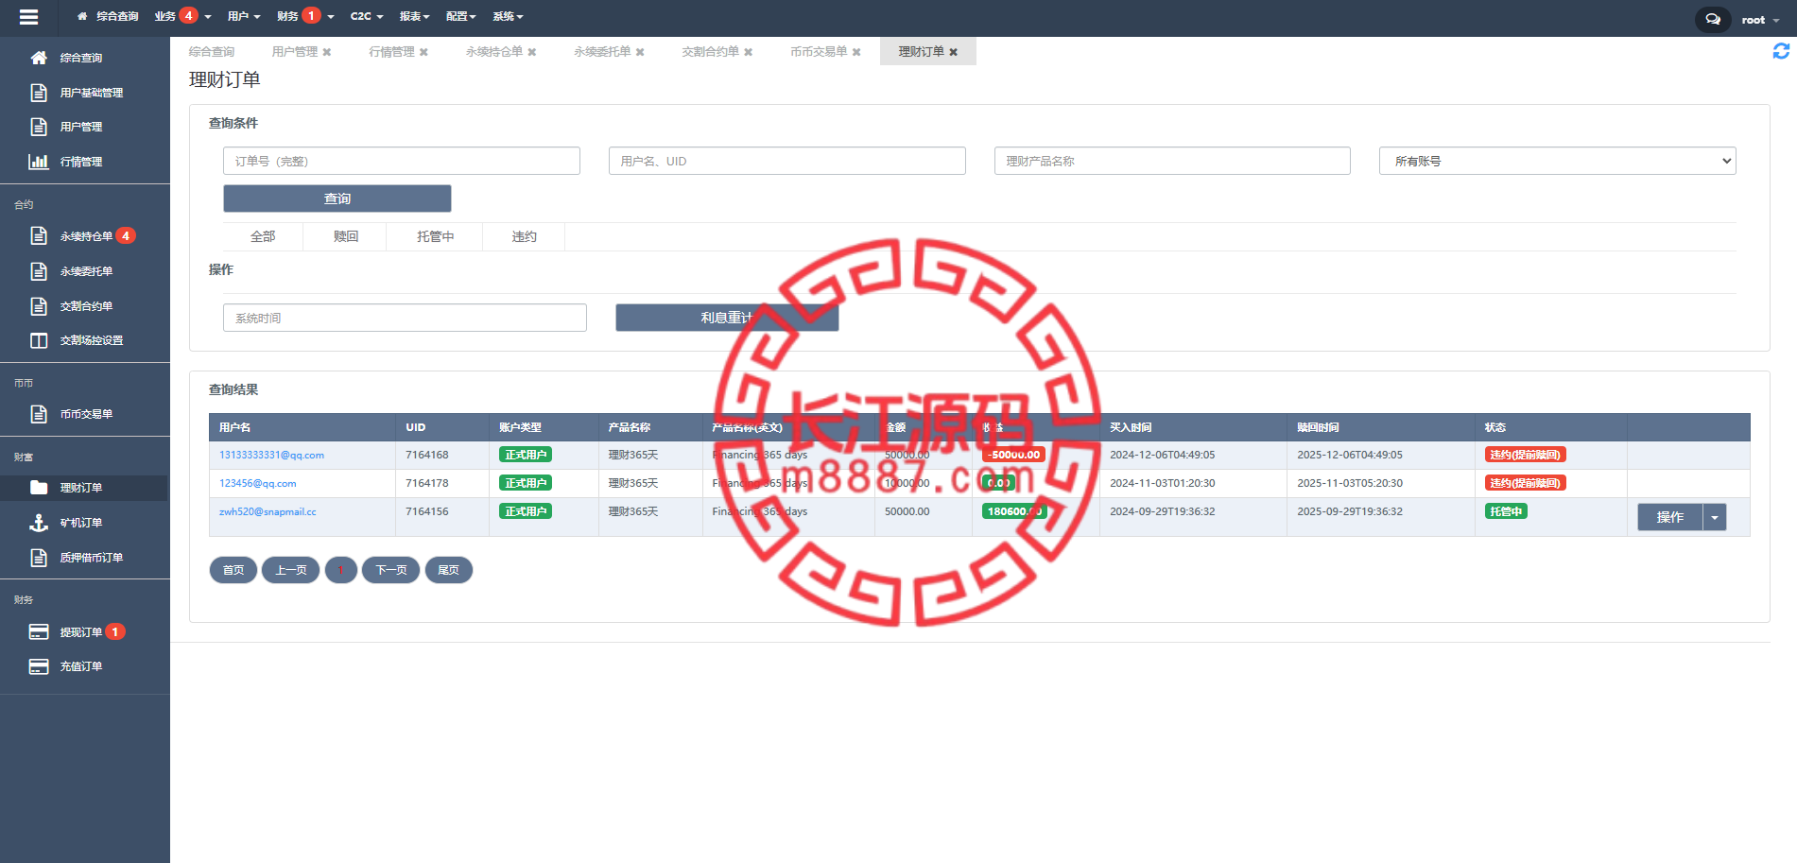Open the chat messages icon
The width and height of the screenshot is (1797, 863).
[x=1712, y=19]
